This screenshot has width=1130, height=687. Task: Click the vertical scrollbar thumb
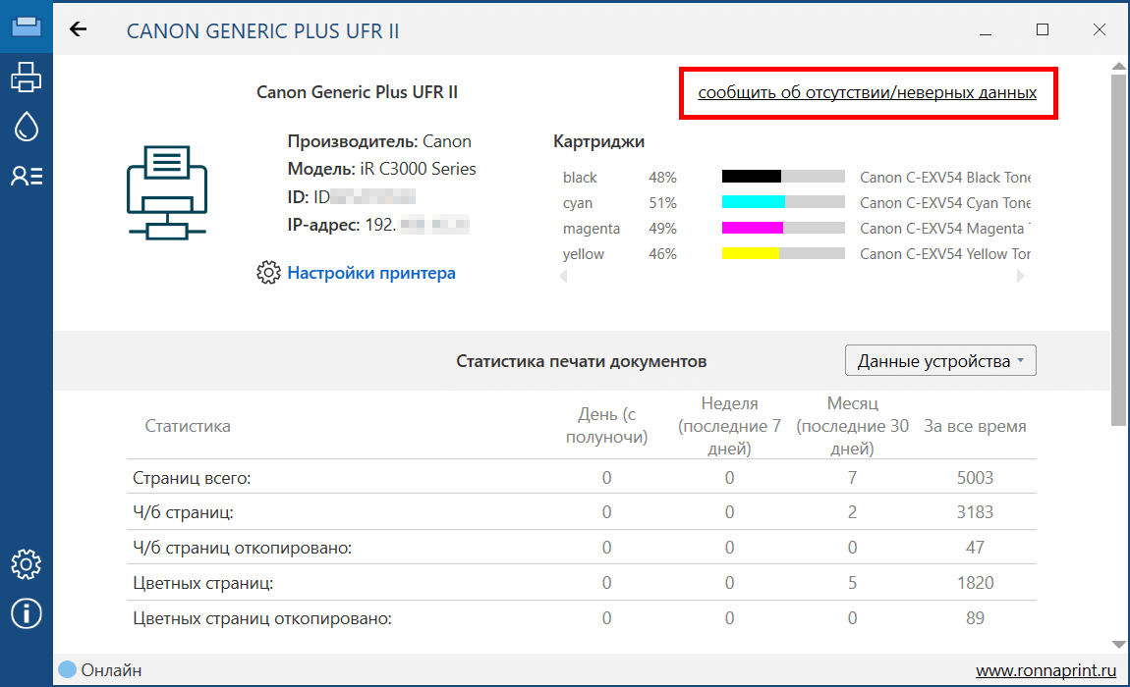tap(1118, 249)
